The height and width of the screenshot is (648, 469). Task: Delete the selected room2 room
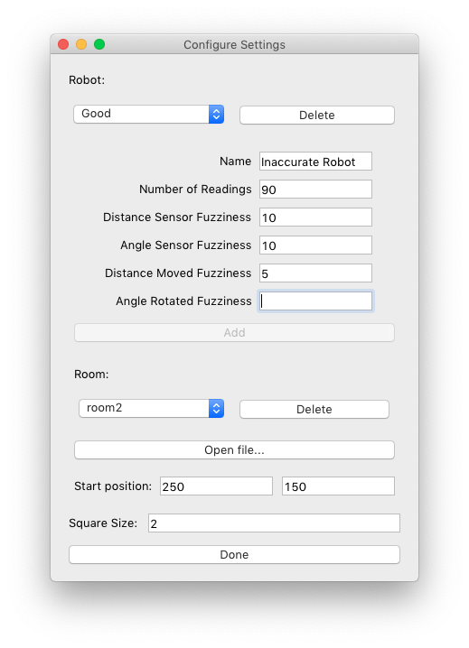coord(314,409)
